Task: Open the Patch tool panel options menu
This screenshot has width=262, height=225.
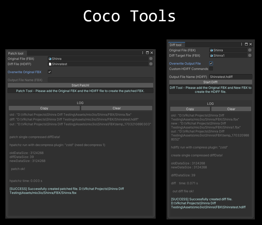Action: 143,53
